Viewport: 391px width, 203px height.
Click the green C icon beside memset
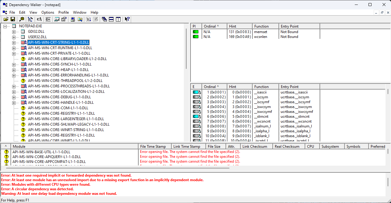click(x=196, y=32)
